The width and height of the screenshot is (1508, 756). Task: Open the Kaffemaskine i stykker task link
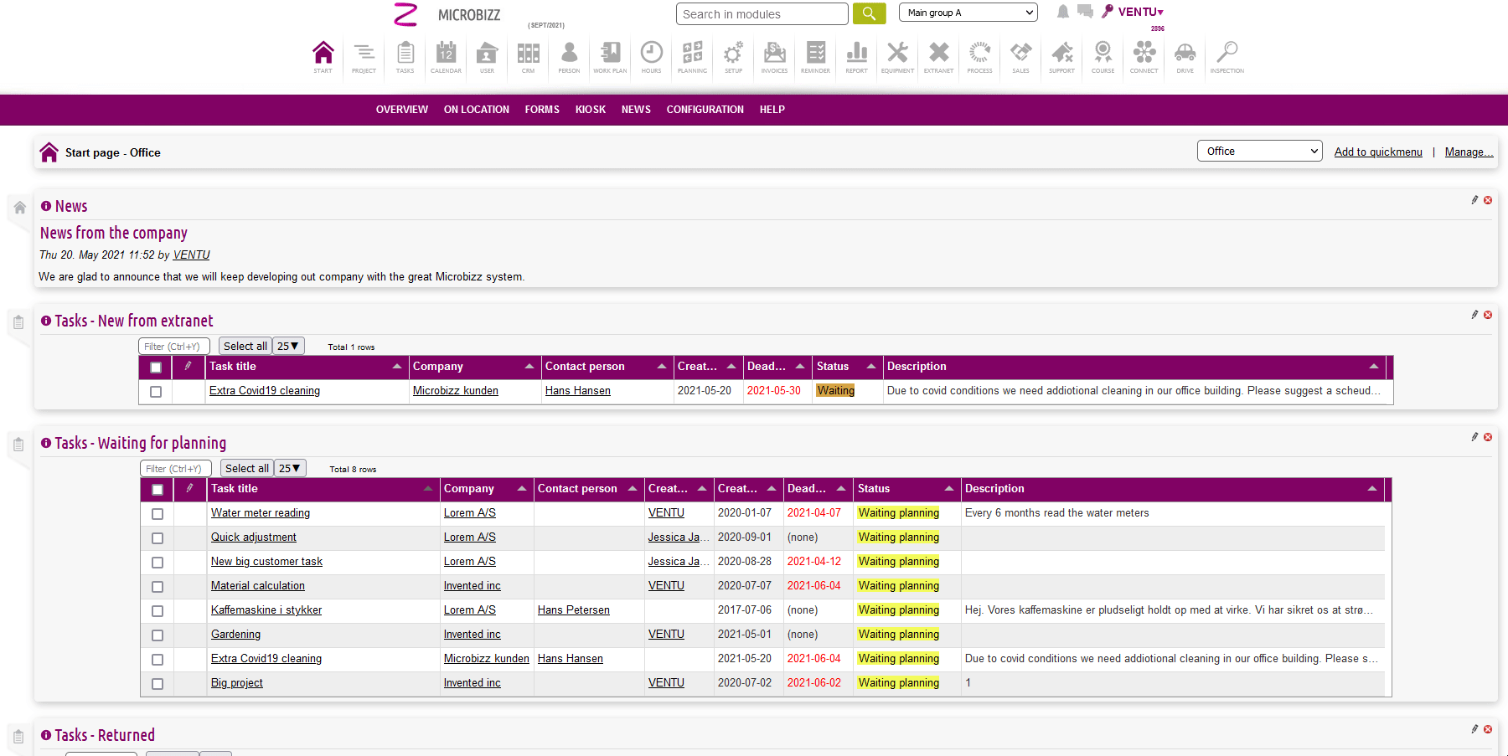tap(266, 610)
